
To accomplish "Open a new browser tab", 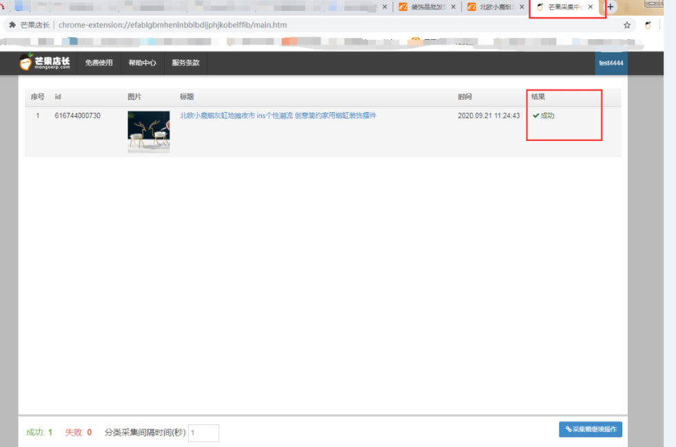I will tap(611, 7).
